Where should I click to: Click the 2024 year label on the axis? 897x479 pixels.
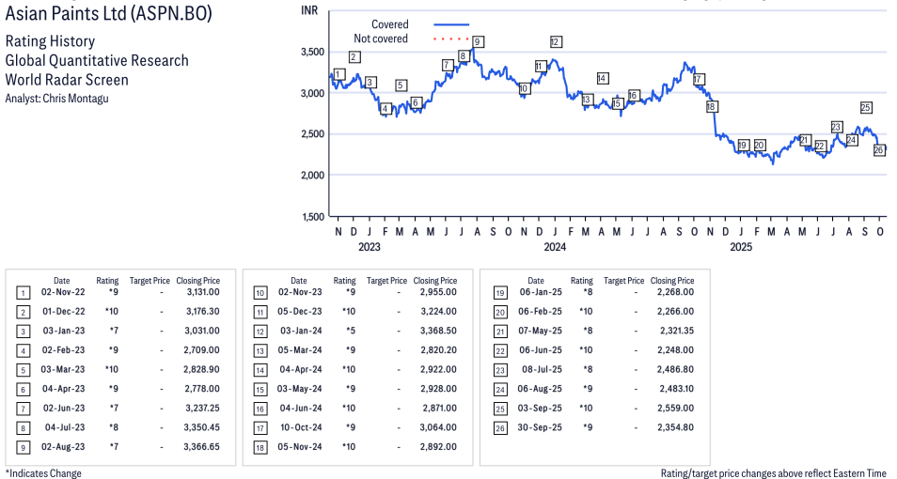click(555, 247)
